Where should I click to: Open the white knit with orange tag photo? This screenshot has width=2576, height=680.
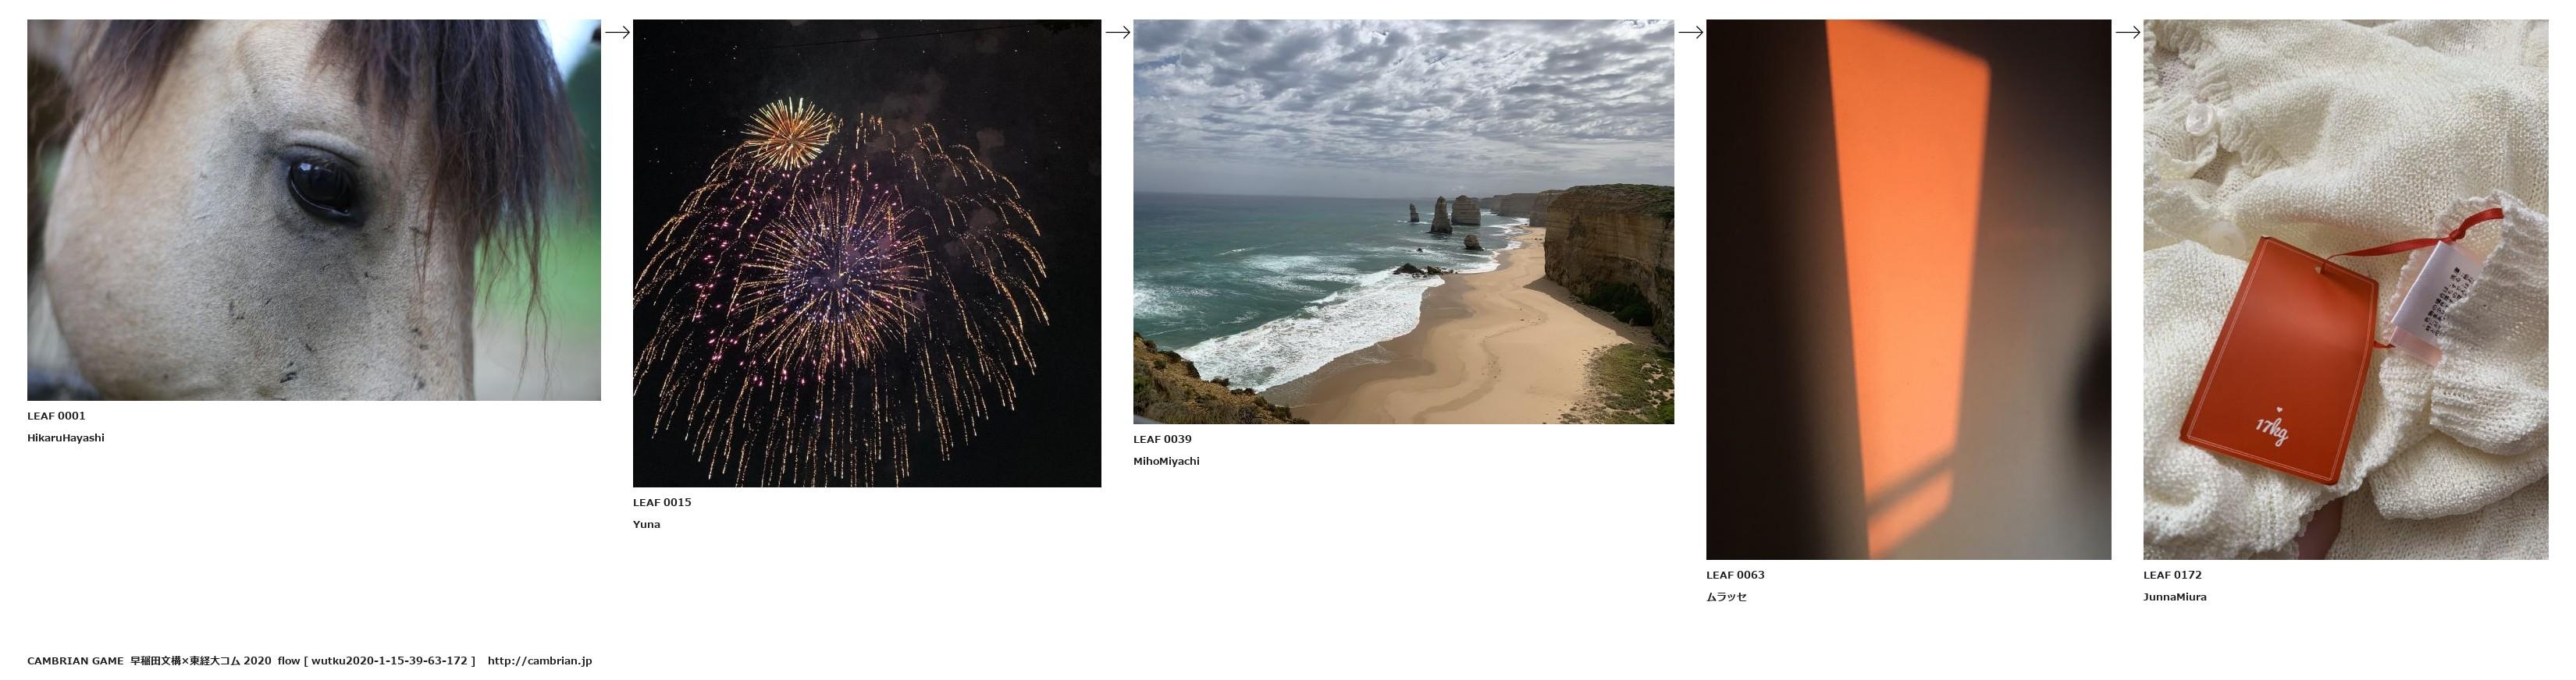(2345, 289)
